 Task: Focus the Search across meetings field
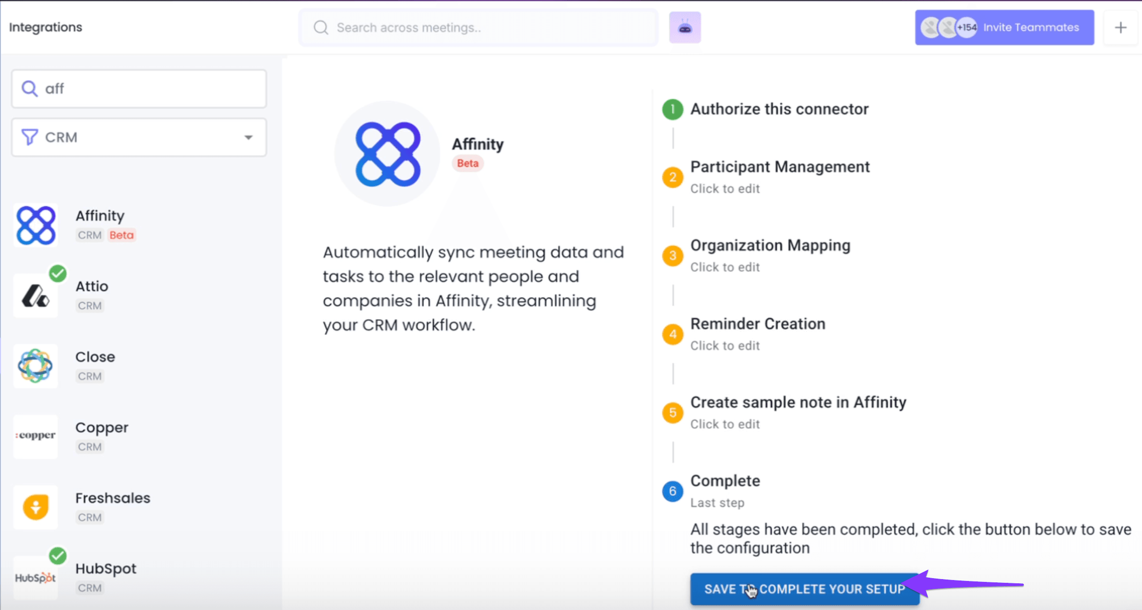478,28
